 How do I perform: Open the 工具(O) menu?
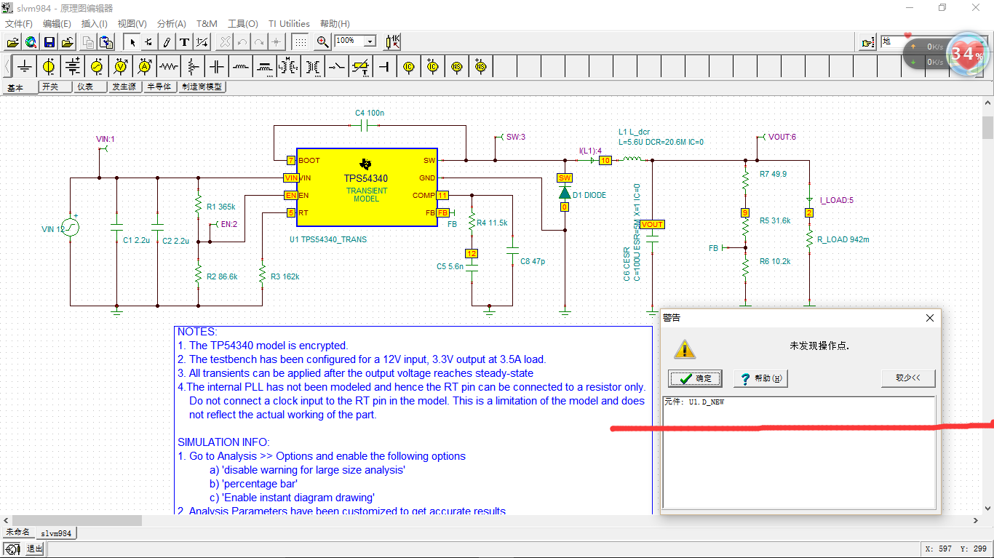243,24
